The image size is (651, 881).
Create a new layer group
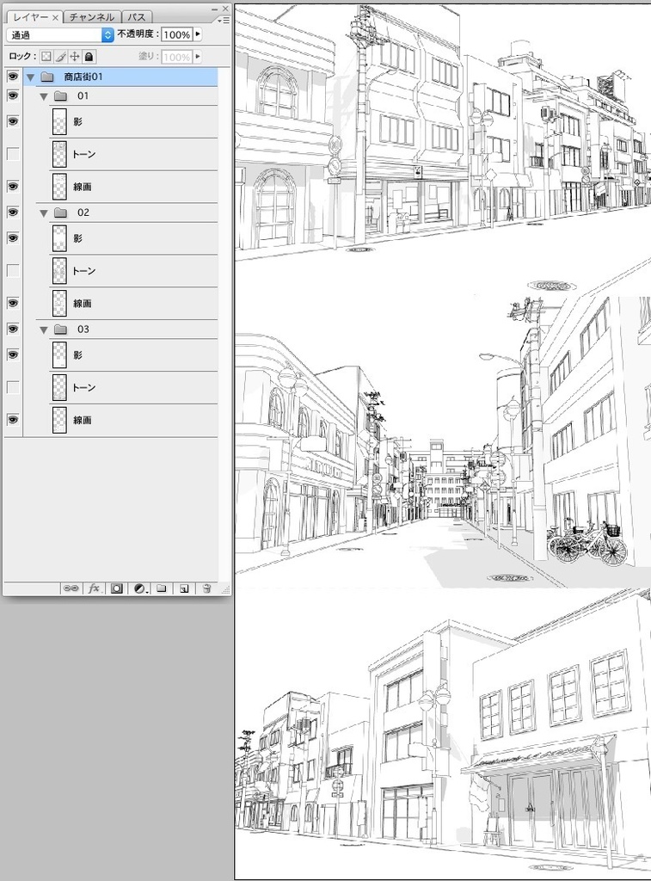[161, 588]
